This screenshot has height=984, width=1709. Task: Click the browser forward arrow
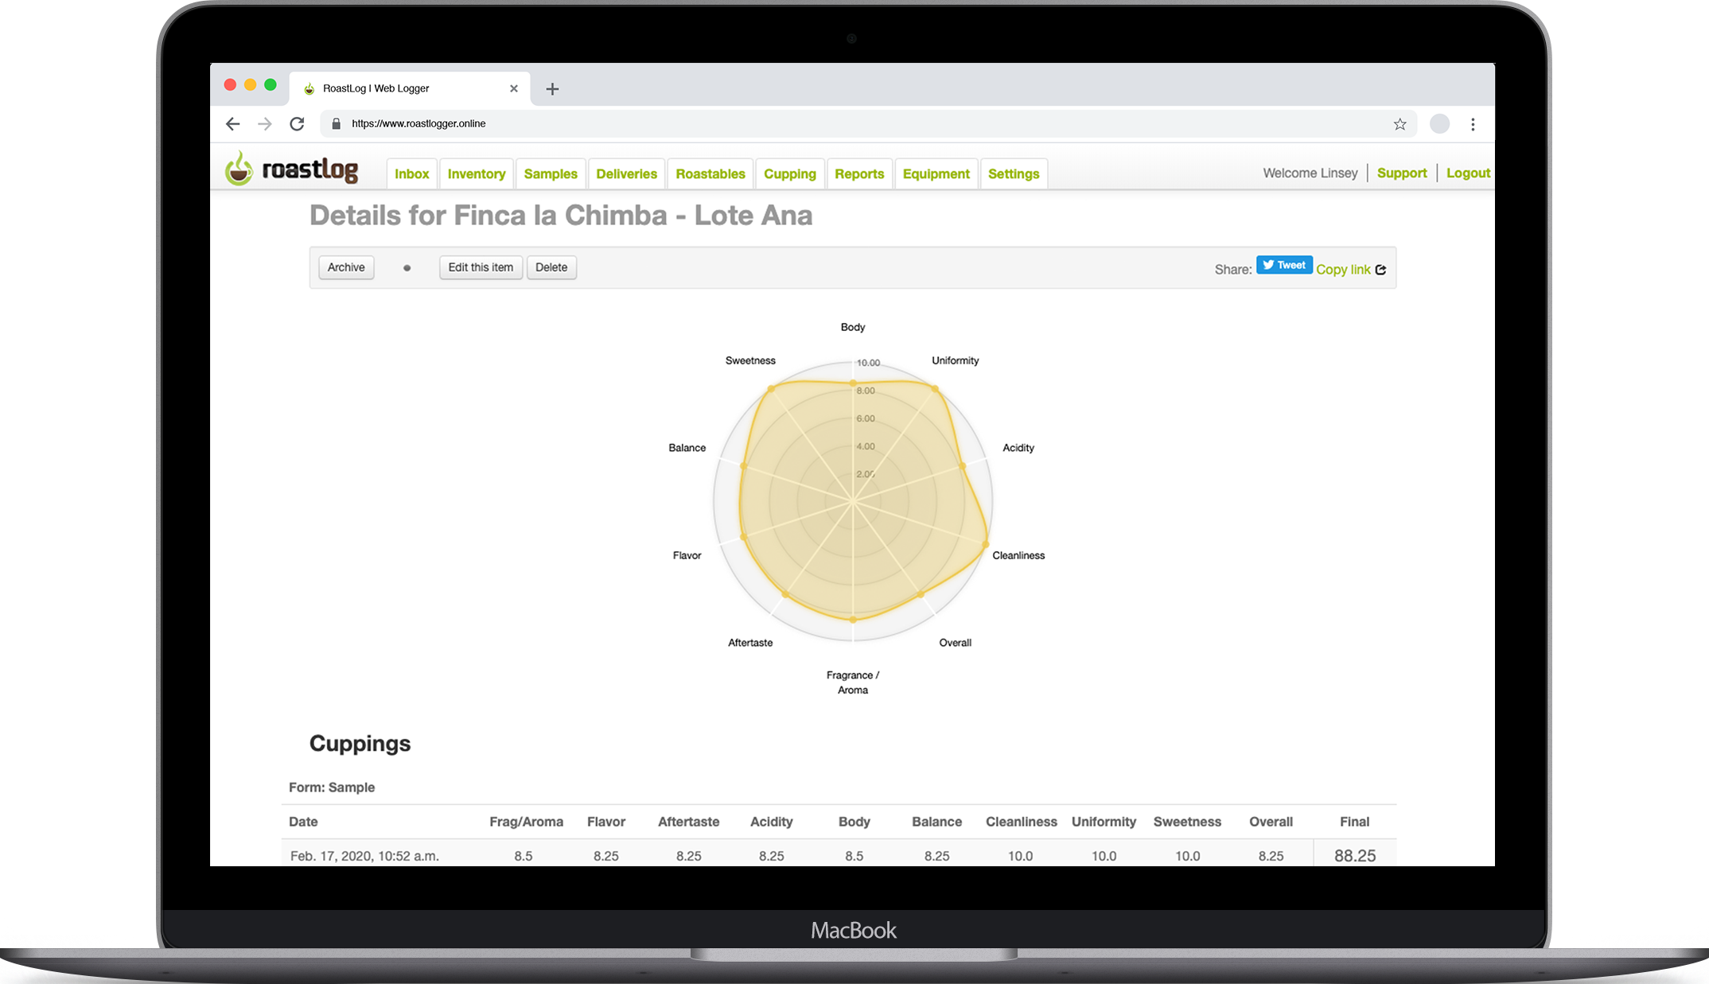coord(265,124)
